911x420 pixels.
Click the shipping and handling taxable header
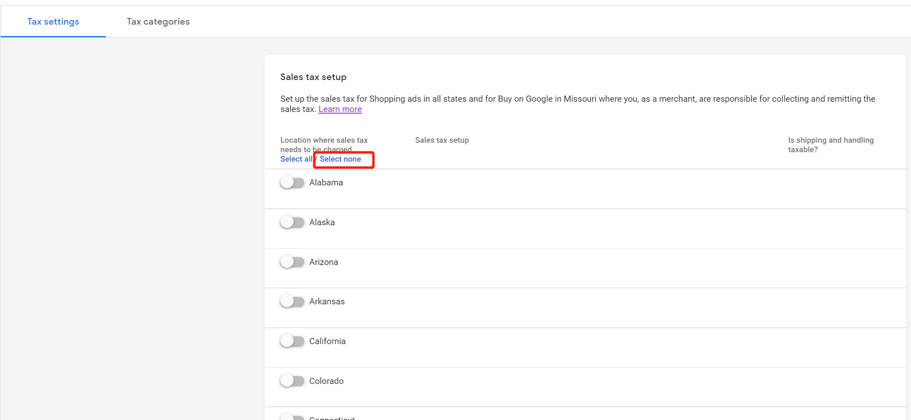[831, 145]
